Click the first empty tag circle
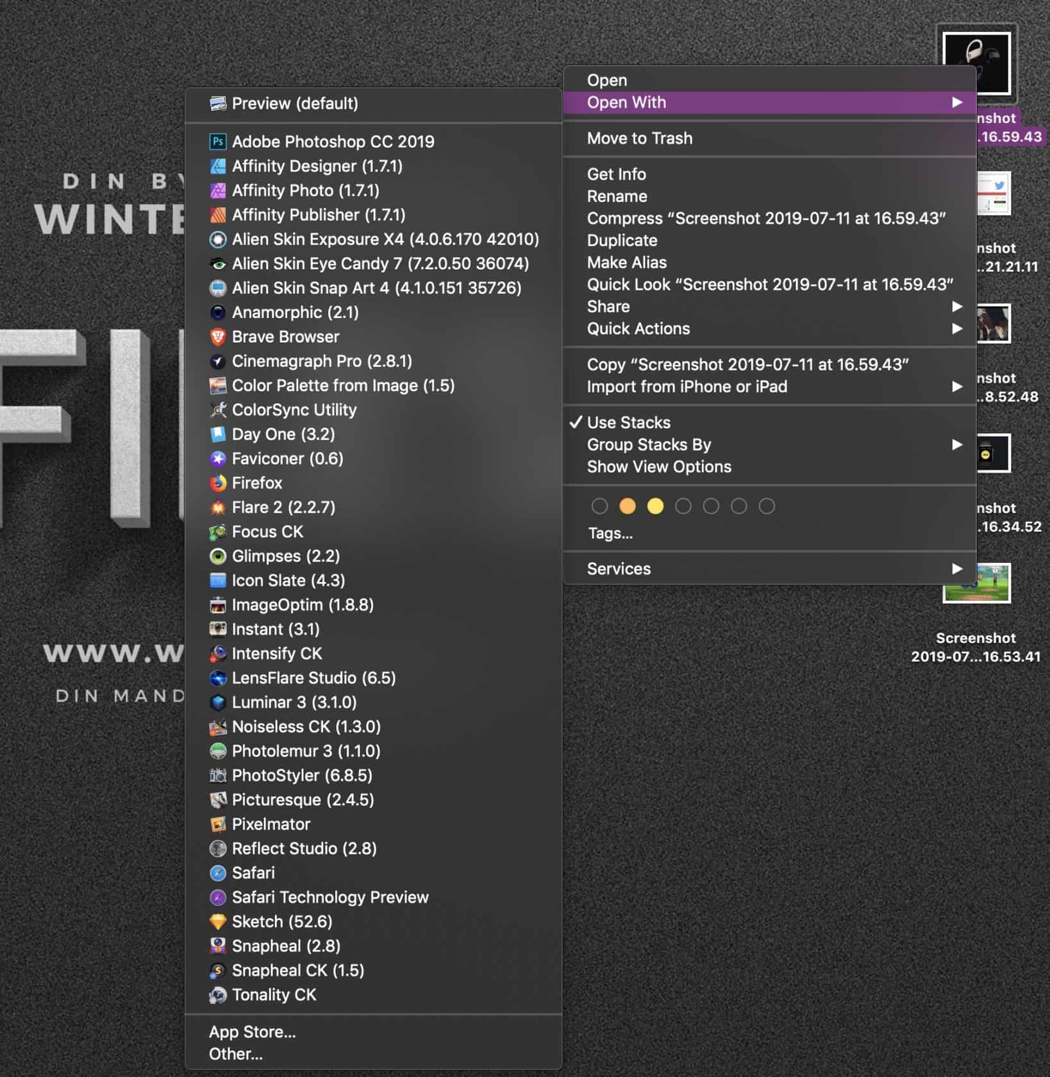The height and width of the screenshot is (1077, 1050). pyautogui.click(x=600, y=506)
